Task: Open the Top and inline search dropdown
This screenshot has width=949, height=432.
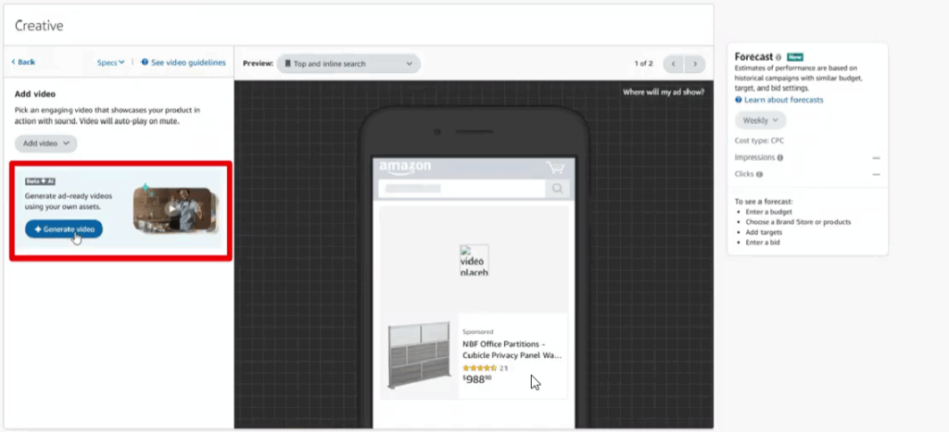Action: point(348,64)
